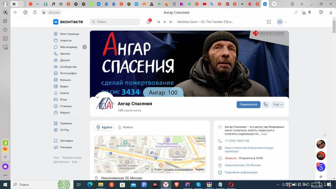This screenshot has height=189, width=336.
Task: Click the ВКонтакте logo
Action: pos(68,22)
